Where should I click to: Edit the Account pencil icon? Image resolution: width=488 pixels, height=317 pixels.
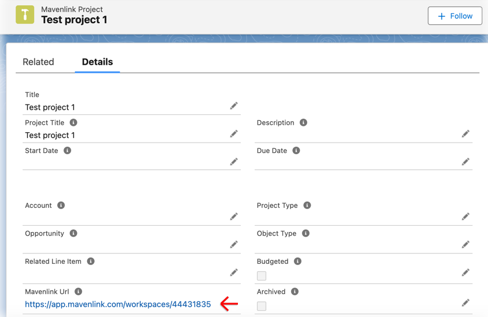(234, 217)
